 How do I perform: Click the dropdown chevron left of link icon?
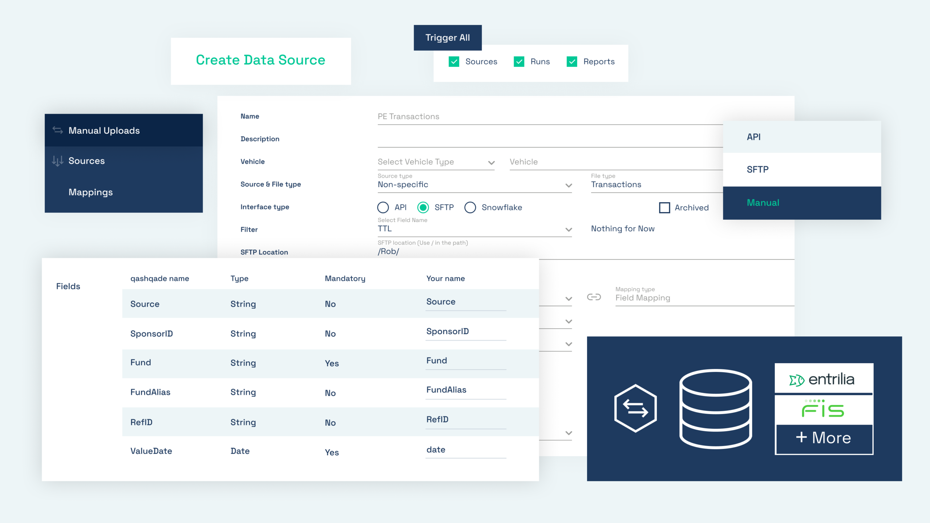(569, 299)
